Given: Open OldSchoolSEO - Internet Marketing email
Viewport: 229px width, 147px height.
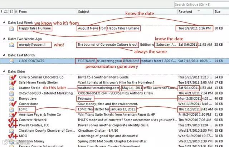Looking at the screenshot, I should click(x=48, y=93).
